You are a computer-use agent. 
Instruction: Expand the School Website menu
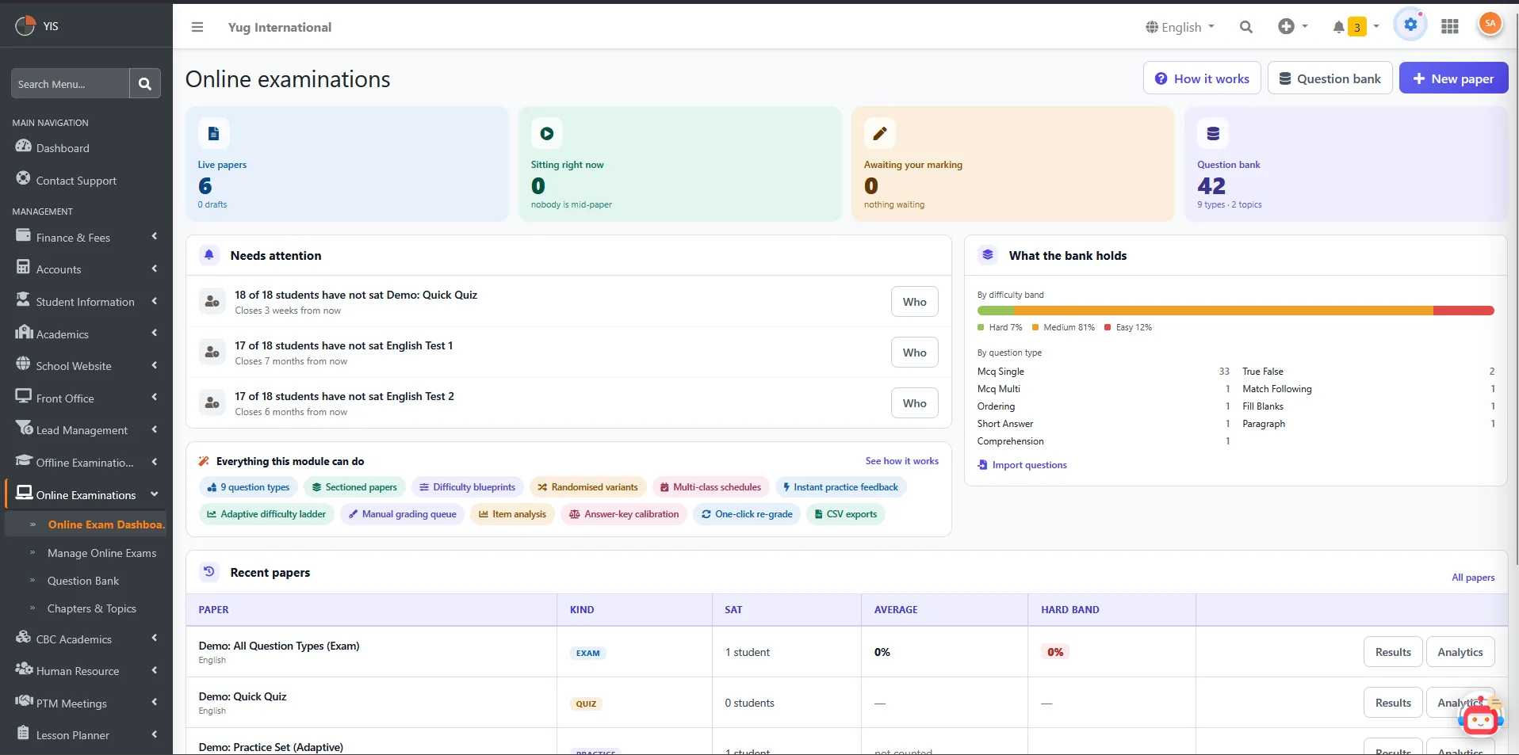[x=86, y=365]
